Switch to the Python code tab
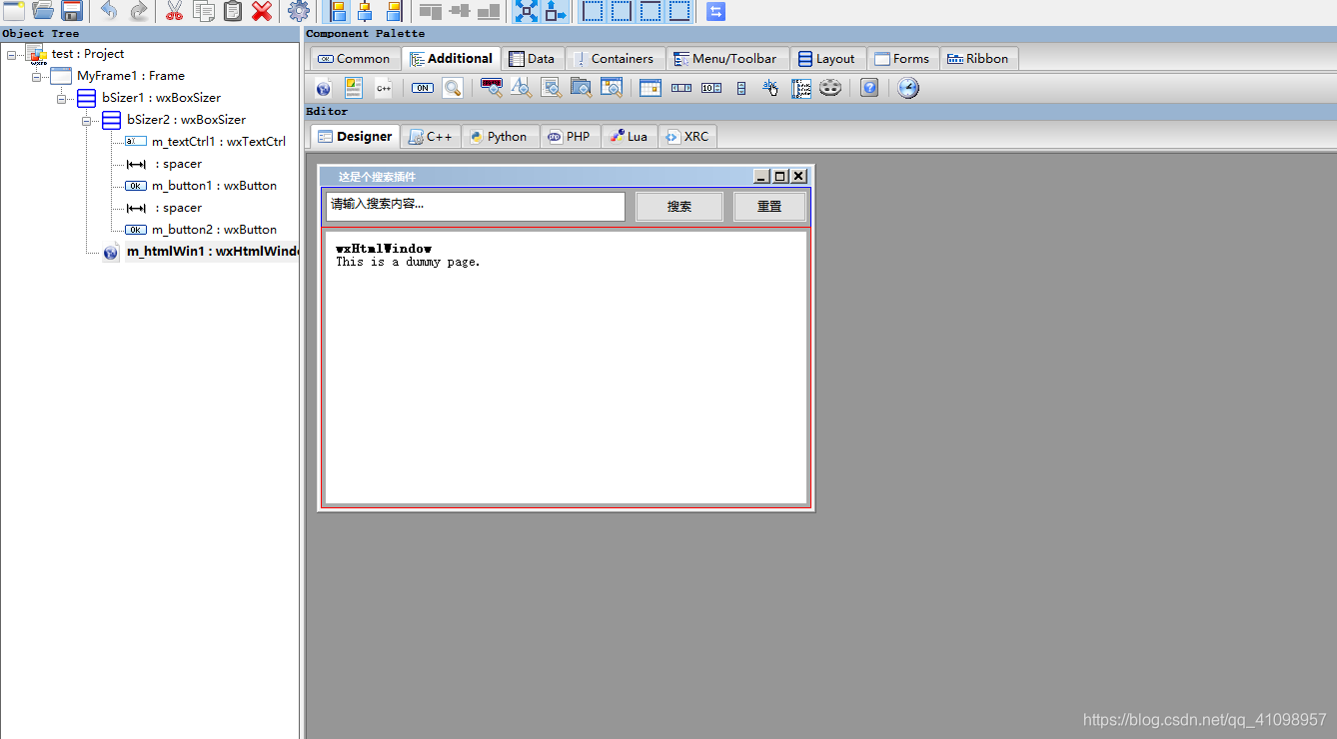The width and height of the screenshot is (1337, 739). (500, 136)
